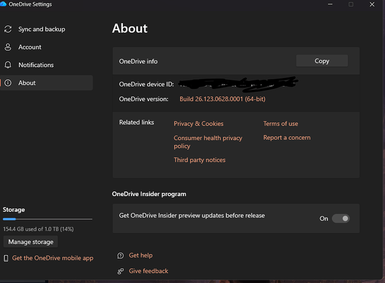This screenshot has width=385, height=283.
Task: Click the About page heading
Action: pos(130,28)
